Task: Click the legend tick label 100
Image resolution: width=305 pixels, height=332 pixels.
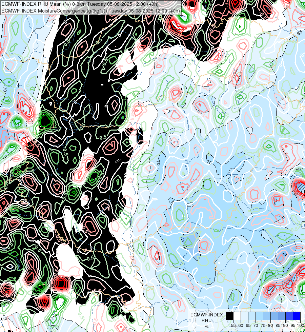Action: [300, 326]
